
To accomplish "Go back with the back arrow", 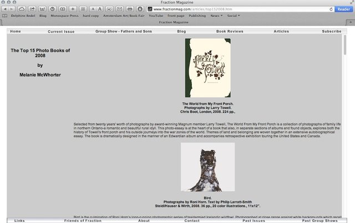I will (6, 9).
